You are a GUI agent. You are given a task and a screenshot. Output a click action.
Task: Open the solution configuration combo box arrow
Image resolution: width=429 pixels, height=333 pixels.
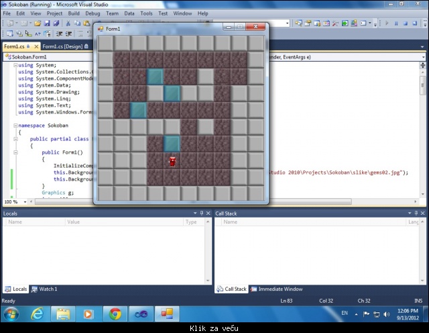click(x=288, y=23)
